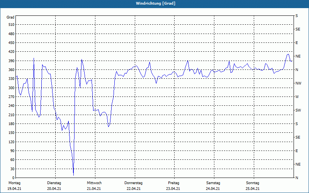This screenshot has width=309, height=193.
Task: Select the S compass label beside 180
Action: tap(297, 124)
